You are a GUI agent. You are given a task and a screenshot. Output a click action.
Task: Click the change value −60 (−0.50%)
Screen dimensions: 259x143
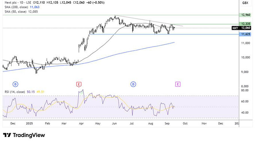coord(95,3)
